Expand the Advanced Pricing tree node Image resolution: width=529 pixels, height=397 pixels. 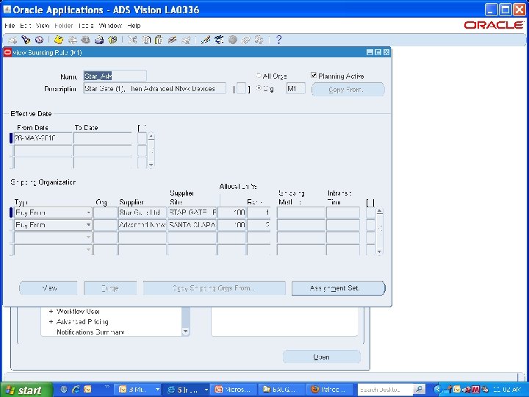coord(51,322)
